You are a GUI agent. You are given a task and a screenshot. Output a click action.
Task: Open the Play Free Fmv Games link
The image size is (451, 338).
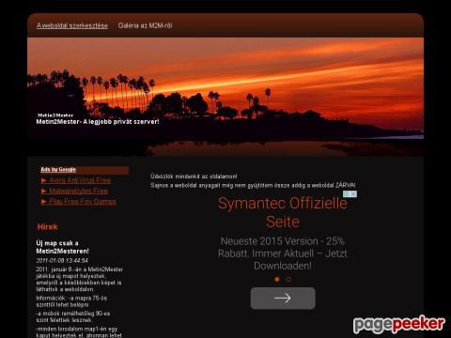[83, 202]
